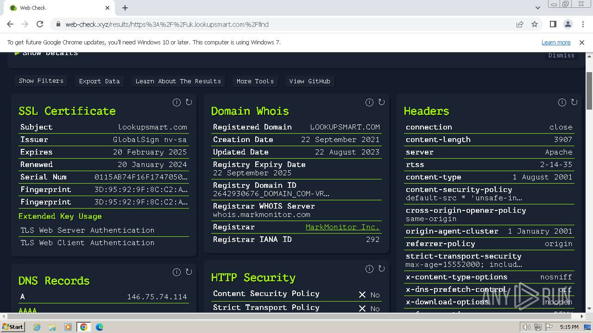Refresh the HTTP Security card
593x333 pixels.
(x=381, y=269)
